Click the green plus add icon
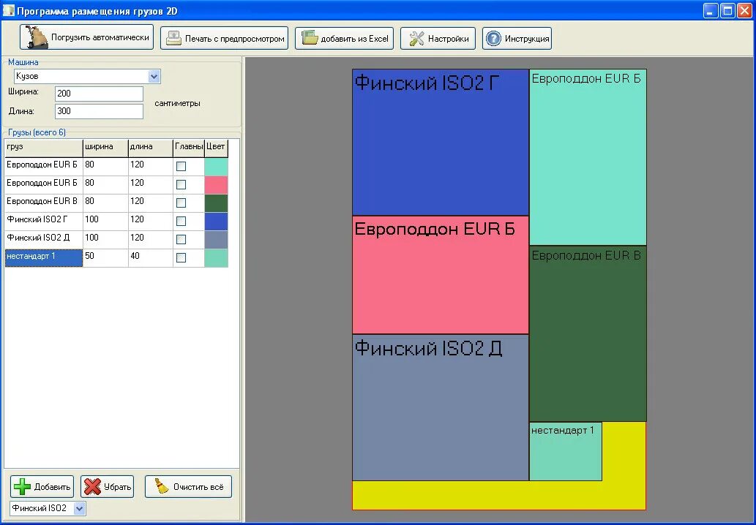Viewport: 756px width, 525px height. (22, 486)
